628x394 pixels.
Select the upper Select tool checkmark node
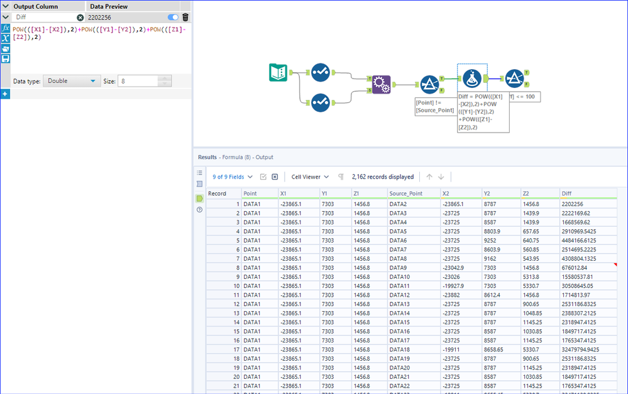coord(320,73)
